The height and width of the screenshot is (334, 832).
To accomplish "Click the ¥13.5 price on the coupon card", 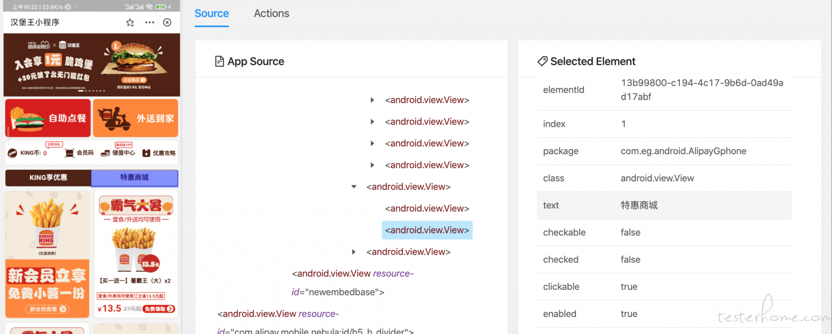I will 109,308.
